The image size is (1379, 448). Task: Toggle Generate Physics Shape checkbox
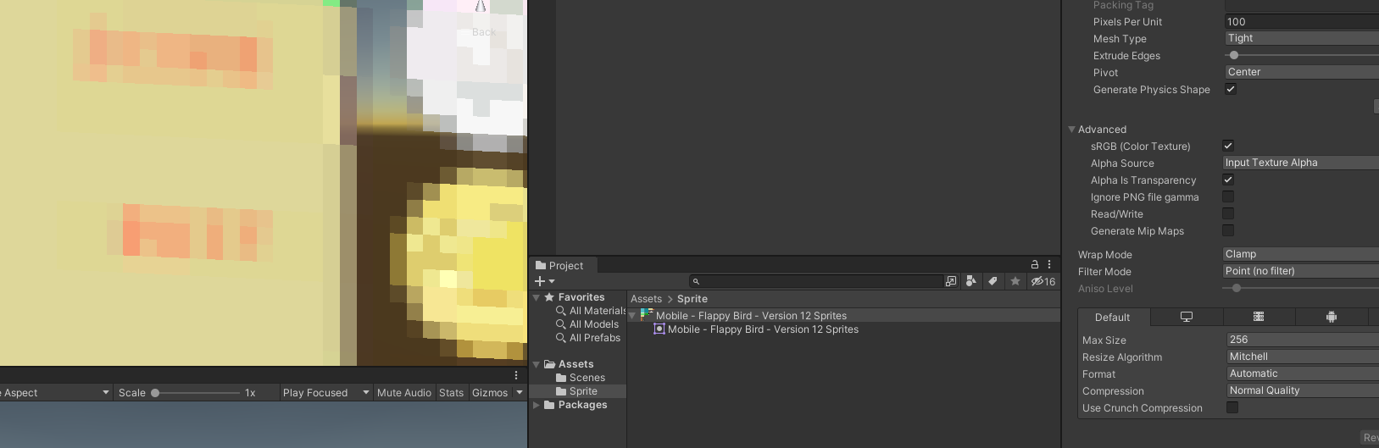point(1231,89)
